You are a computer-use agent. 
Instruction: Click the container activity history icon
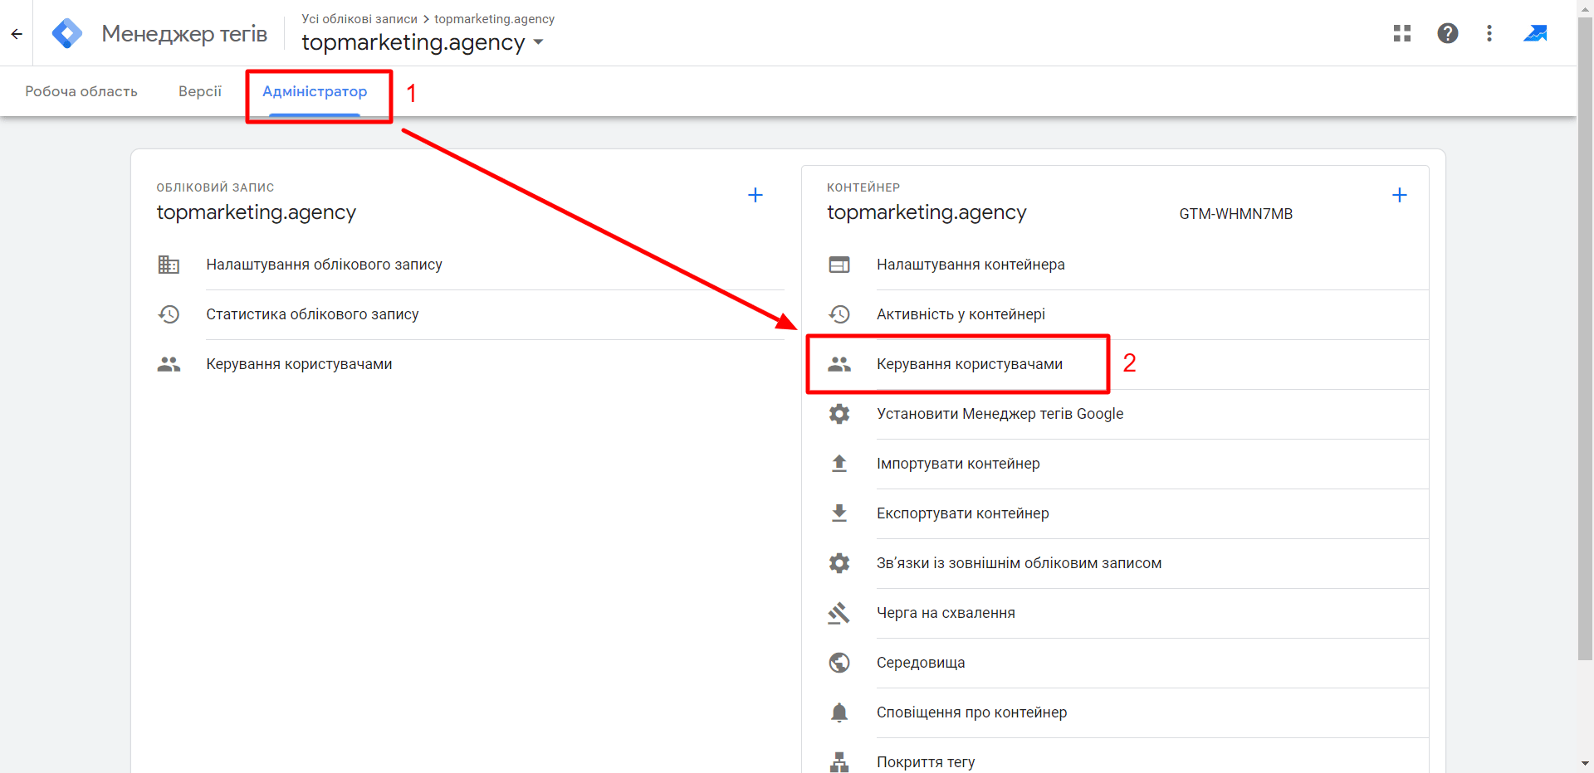click(x=839, y=314)
